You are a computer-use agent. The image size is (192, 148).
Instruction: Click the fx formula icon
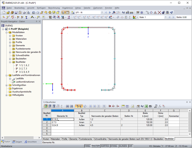pos(160,106)
